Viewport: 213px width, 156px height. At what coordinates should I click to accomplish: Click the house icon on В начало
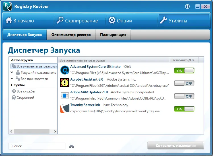coord(9,20)
